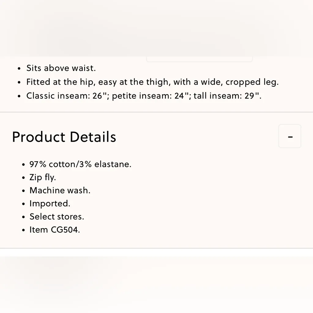Click the "97% cotton/3% elastane." line
The height and width of the screenshot is (313, 313).
[80, 164]
